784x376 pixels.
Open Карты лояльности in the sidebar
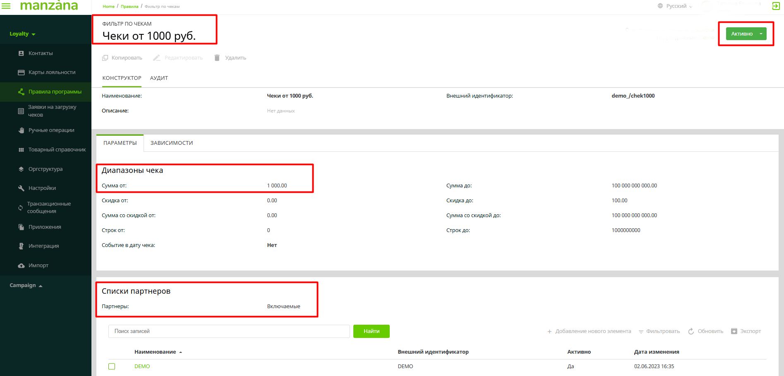[x=52, y=72]
